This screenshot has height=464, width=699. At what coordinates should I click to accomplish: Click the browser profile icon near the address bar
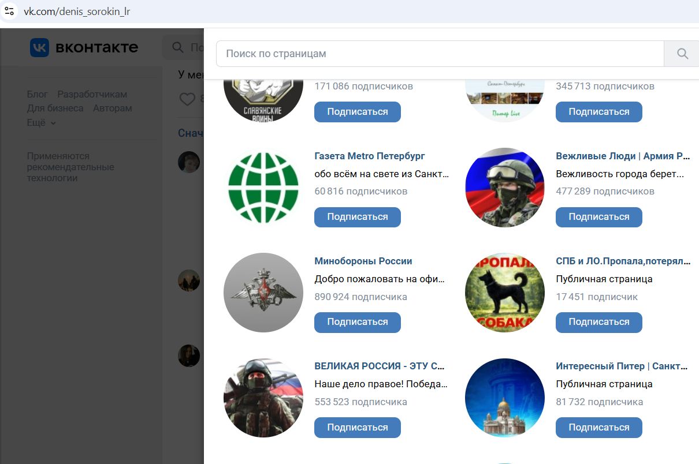point(9,10)
